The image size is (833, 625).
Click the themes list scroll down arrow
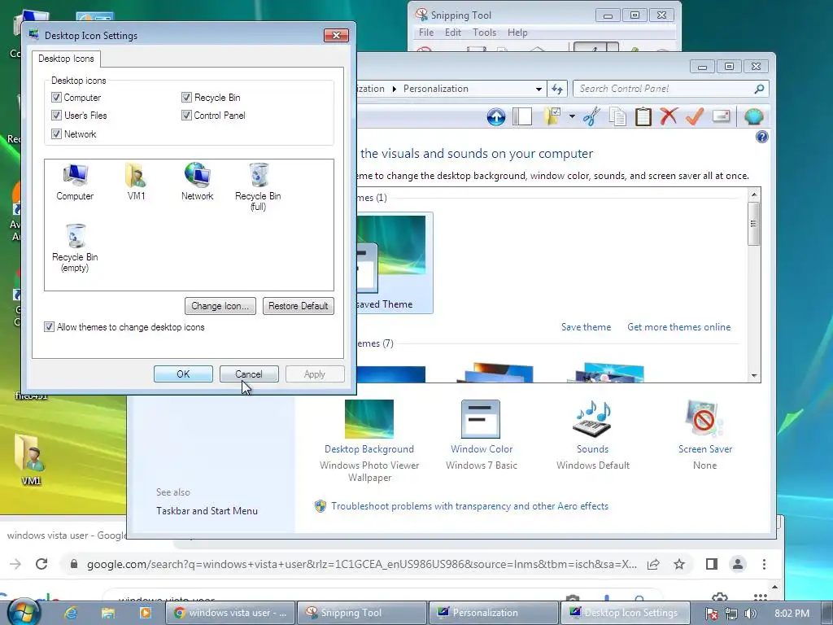[x=754, y=376]
